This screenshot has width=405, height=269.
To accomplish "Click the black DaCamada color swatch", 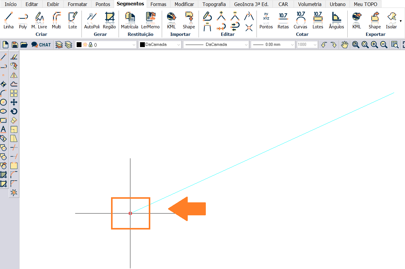I will point(142,45).
